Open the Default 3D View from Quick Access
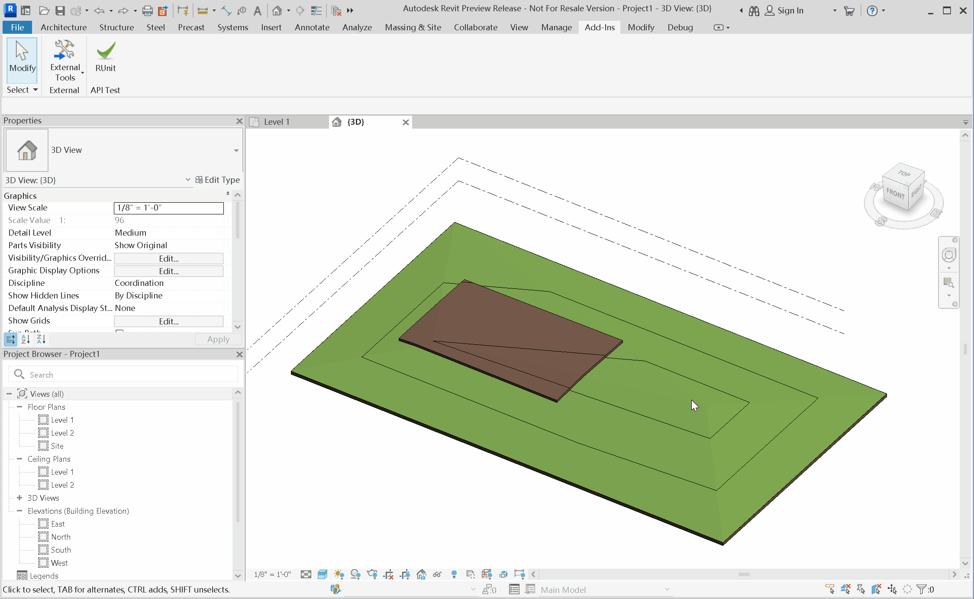 click(277, 10)
